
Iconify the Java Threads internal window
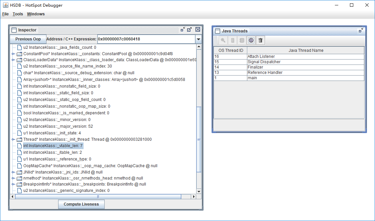(361, 30)
